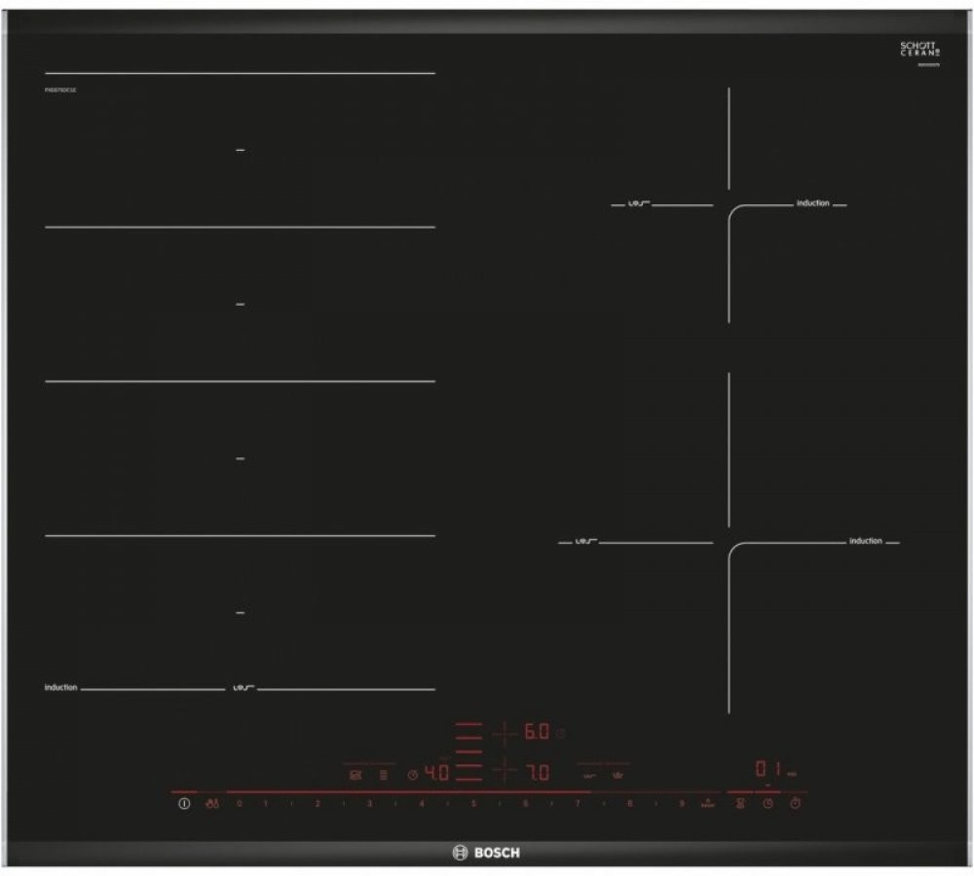Set power level 0 on slider
Viewport: 974px width, 876px height.
pos(239,804)
